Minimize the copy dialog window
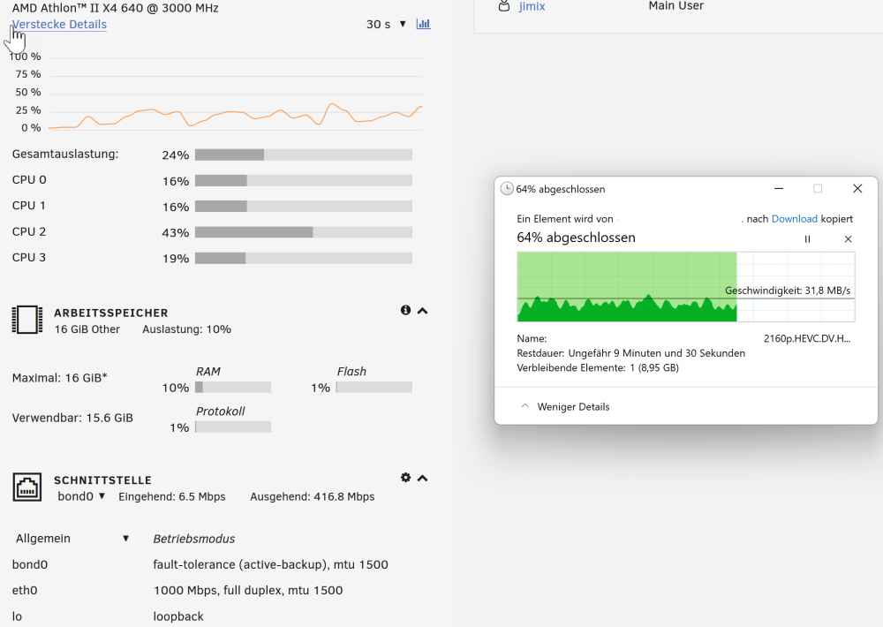The height and width of the screenshot is (627, 883). (x=779, y=189)
